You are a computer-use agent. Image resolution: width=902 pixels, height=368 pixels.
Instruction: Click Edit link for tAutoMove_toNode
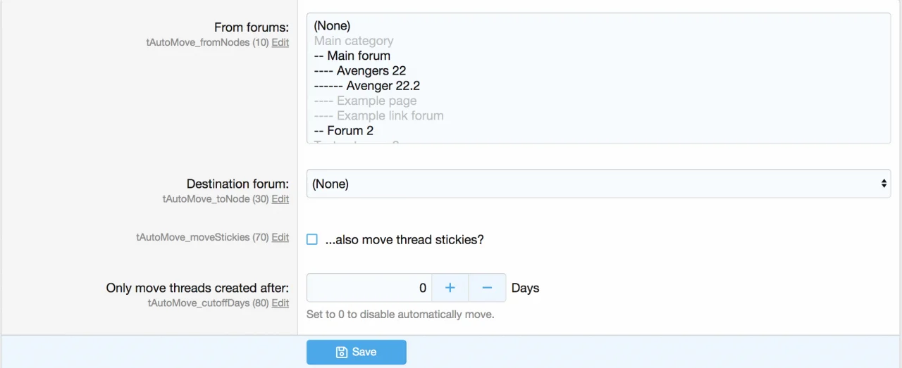tap(280, 199)
